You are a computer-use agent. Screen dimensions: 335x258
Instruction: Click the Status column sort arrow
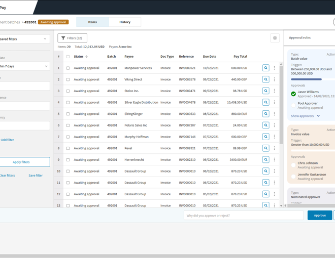[87, 57]
